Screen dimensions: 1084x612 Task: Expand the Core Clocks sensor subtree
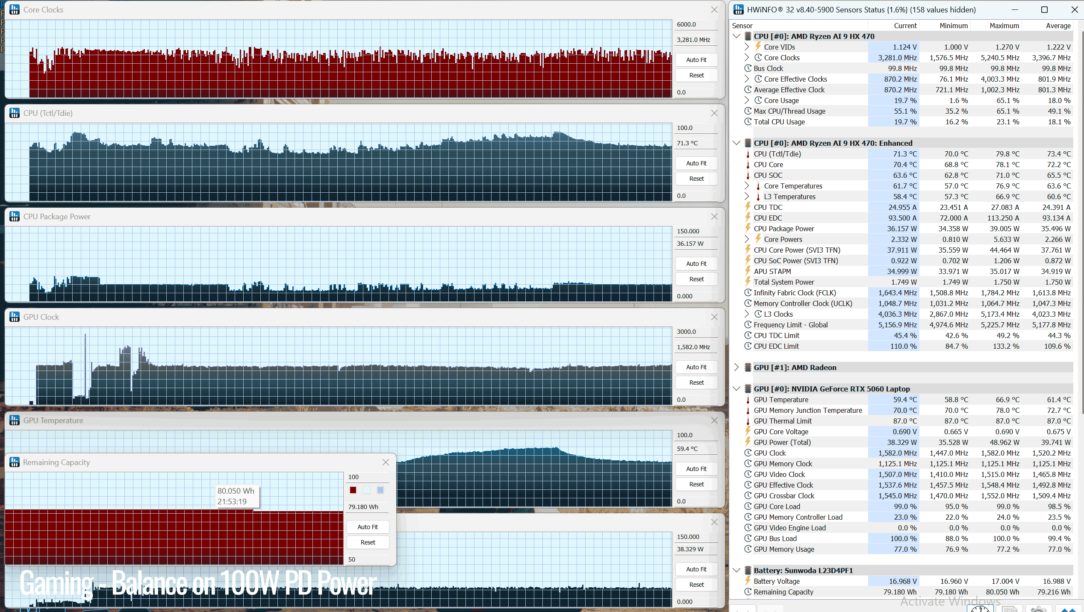coord(747,57)
